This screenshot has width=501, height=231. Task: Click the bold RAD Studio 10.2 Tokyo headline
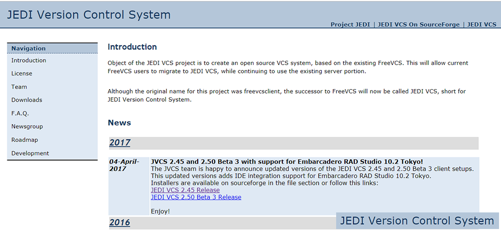tap(287, 162)
